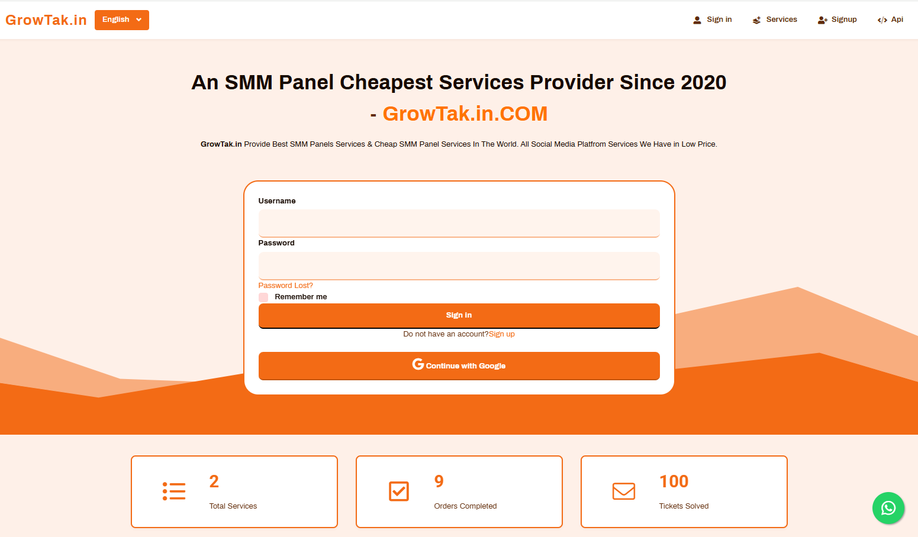Viewport: 918px width, 537px height.
Task: Focus the Password input field
Action: 459,266
